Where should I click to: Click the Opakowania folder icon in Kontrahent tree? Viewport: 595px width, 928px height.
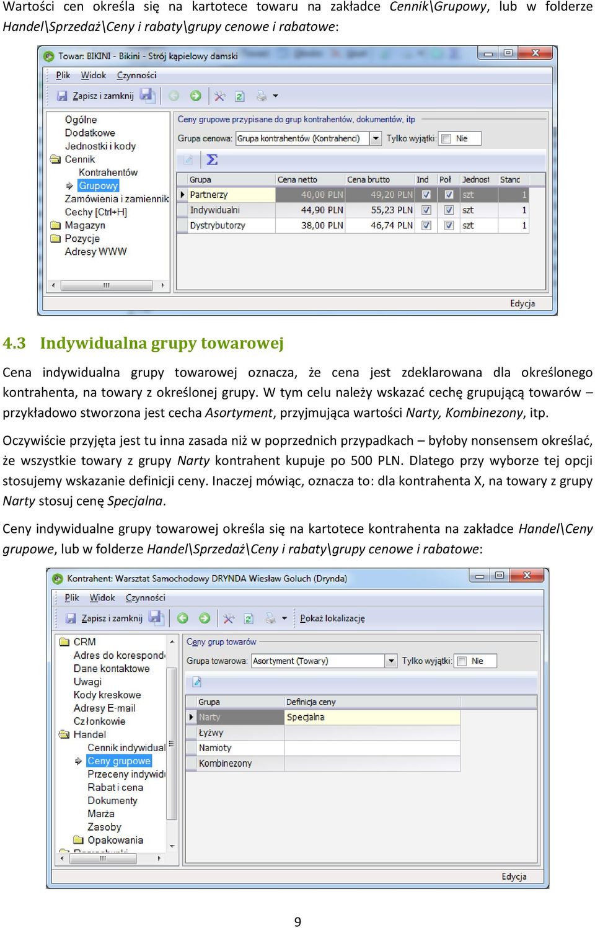pyautogui.click(x=78, y=840)
